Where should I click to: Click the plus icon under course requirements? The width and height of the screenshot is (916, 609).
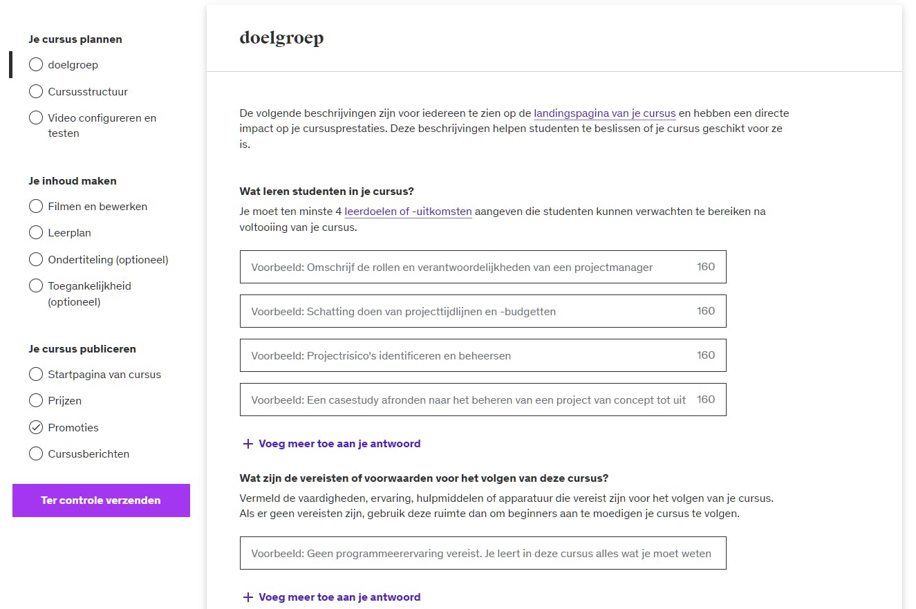click(x=248, y=597)
